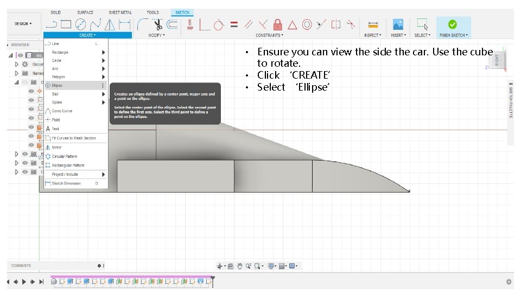Expand the Named Views tree node
Viewport: 521px width, 293px height.
click(16, 73)
